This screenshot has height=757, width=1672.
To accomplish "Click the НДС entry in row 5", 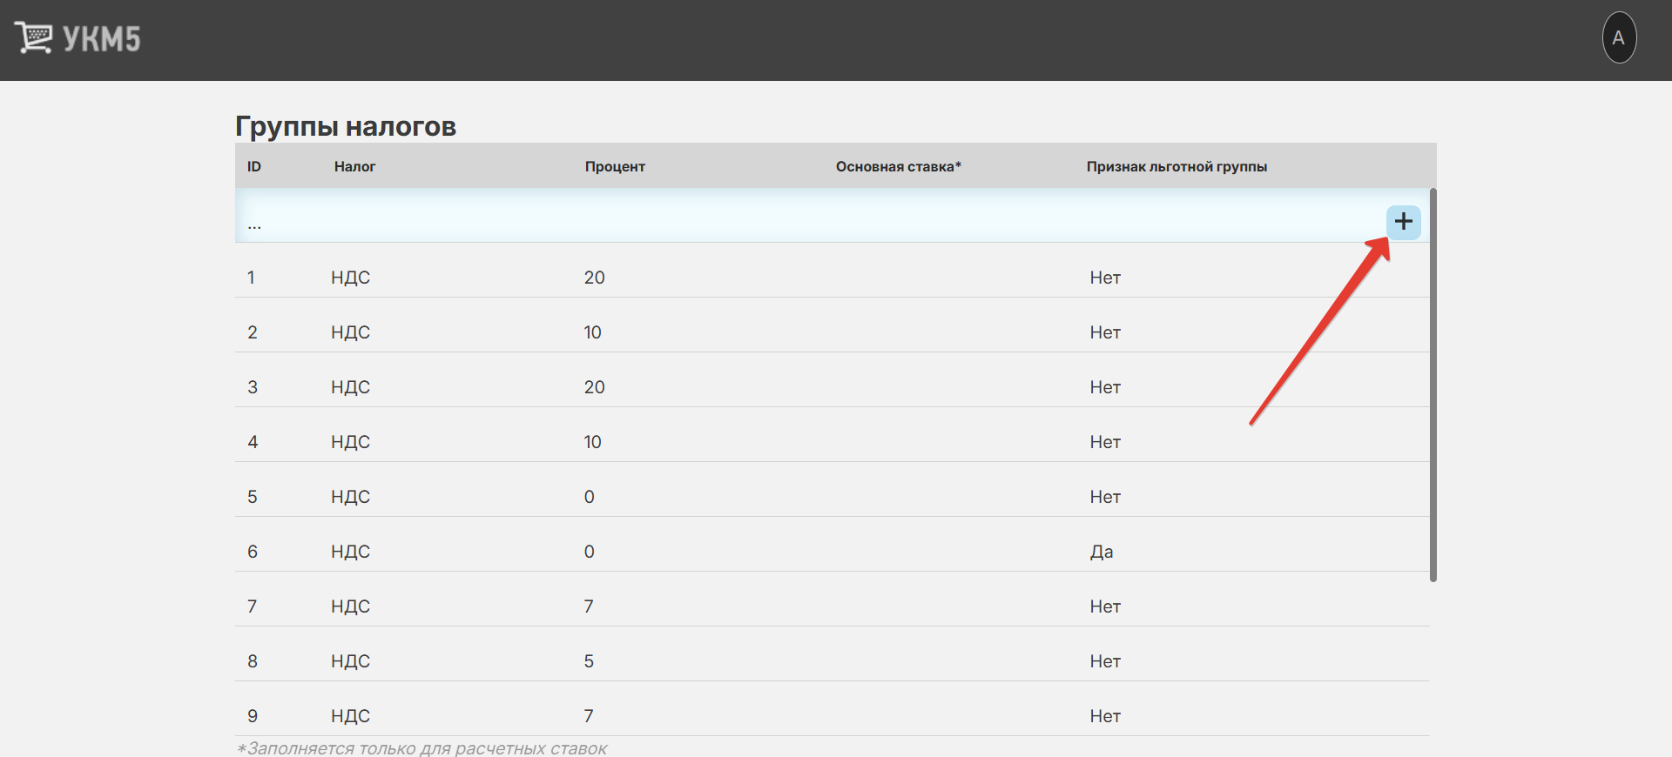I will tap(350, 497).
